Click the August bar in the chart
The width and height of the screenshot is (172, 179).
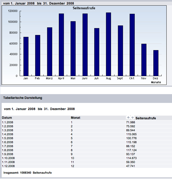point(108,44)
